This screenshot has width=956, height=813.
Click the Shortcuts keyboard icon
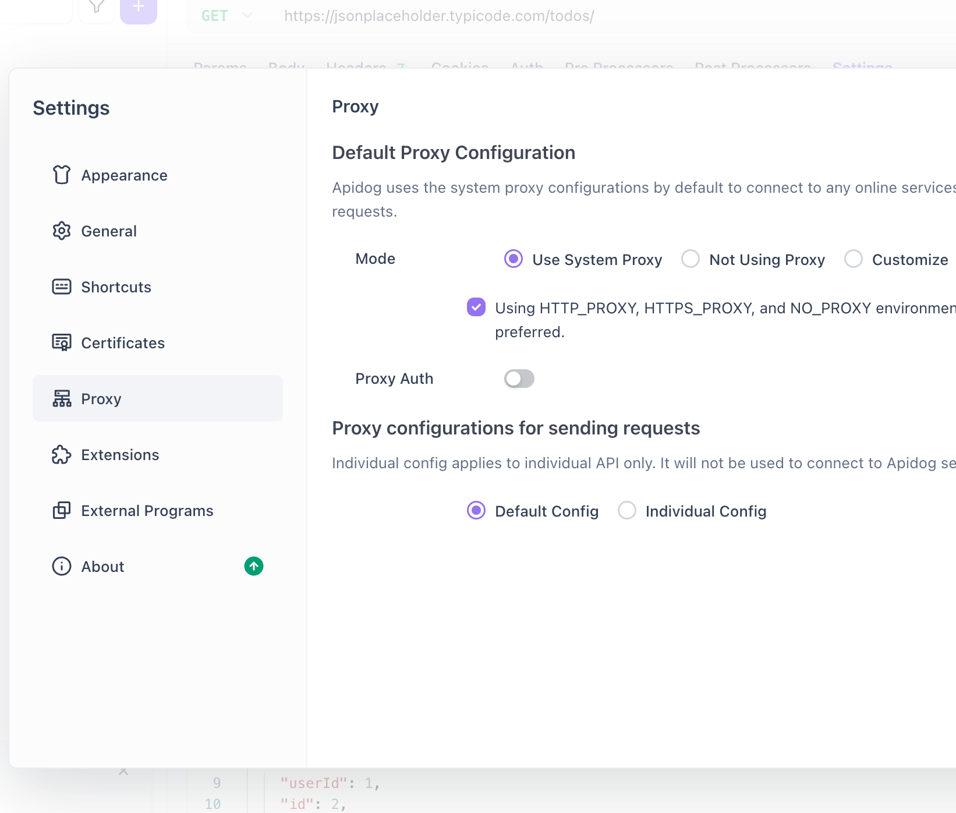[x=62, y=287]
